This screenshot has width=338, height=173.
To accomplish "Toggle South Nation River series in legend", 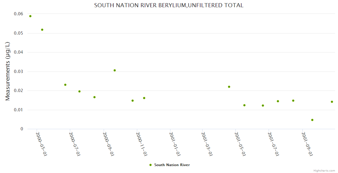I will coord(172,165).
